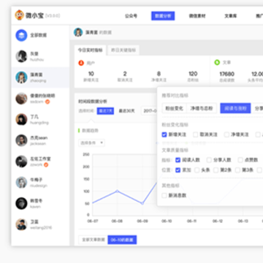Check the 第3条 position checkbox
Screen dimensions: 263x263
pos(237,170)
